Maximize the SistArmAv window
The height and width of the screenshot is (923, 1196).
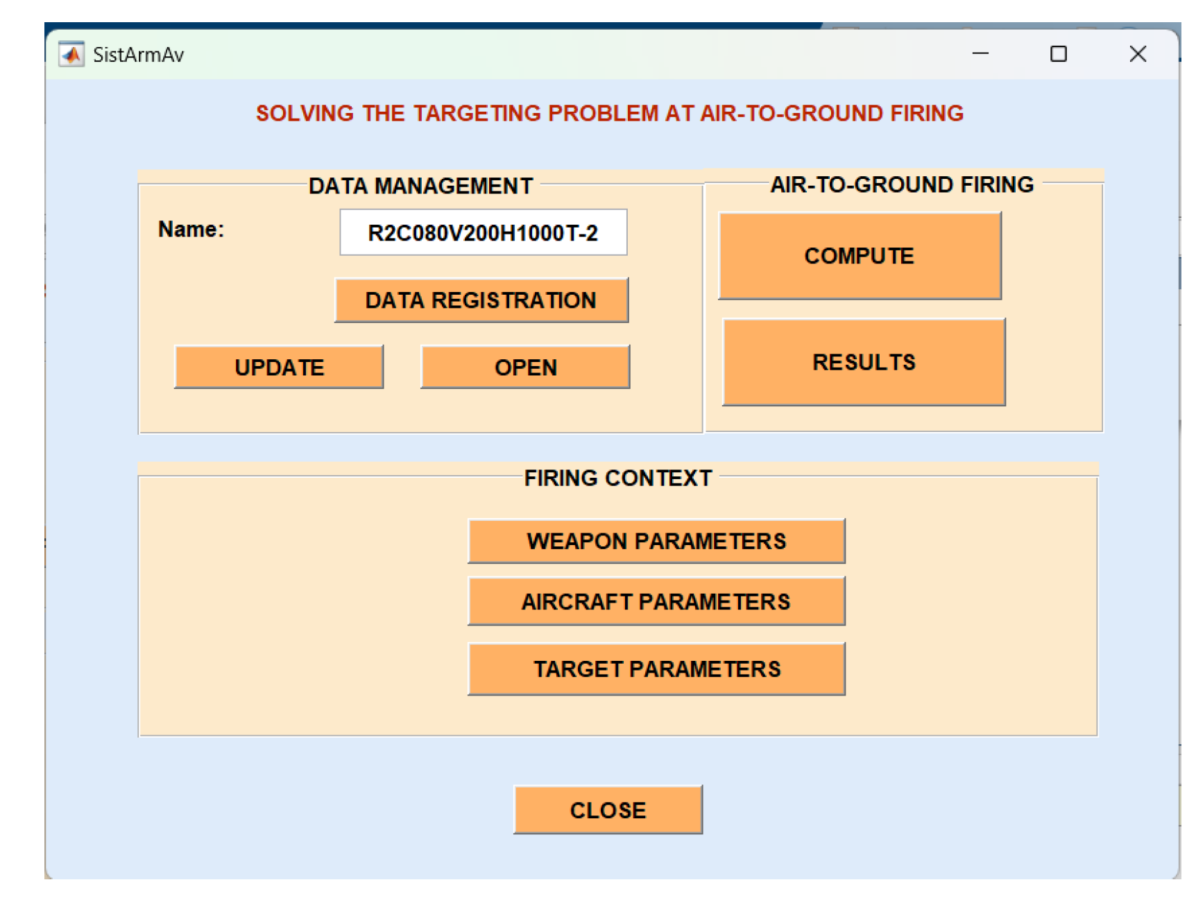click(1058, 53)
